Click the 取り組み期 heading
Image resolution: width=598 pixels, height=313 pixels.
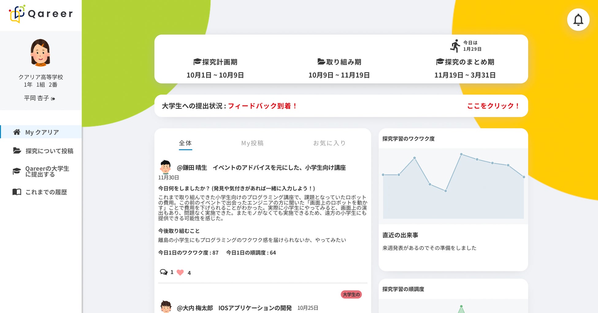coord(343,62)
